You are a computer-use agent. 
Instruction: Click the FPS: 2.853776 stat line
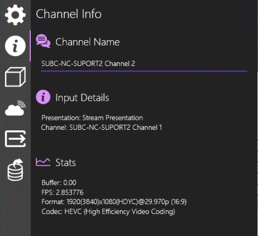click(x=63, y=193)
